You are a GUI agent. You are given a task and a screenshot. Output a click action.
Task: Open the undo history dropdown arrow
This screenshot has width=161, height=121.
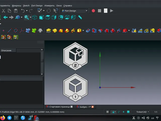coord(27,11)
